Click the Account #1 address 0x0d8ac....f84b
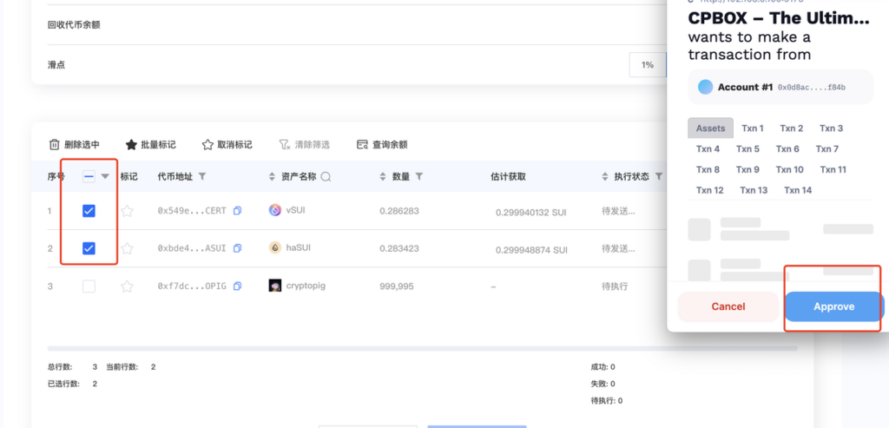The width and height of the screenshot is (889, 428). click(x=812, y=88)
